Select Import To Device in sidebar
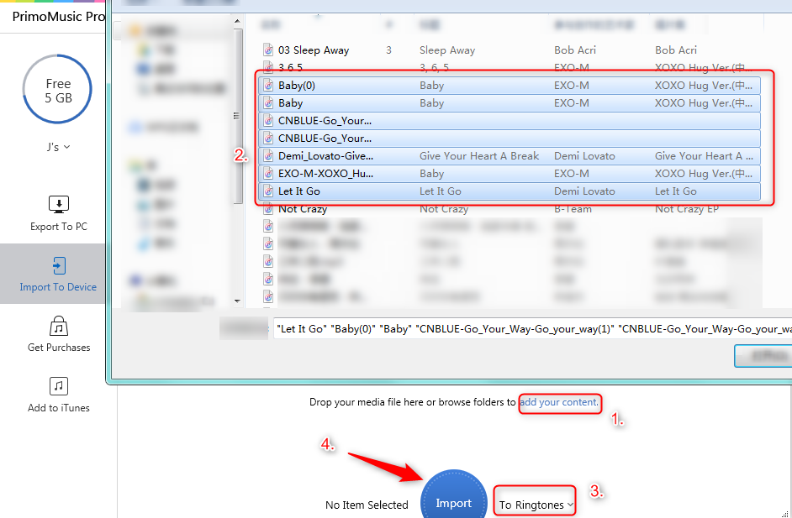 (x=53, y=274)
